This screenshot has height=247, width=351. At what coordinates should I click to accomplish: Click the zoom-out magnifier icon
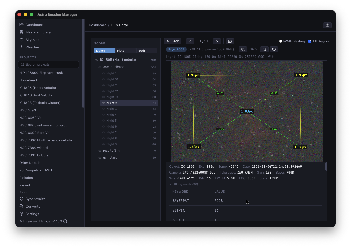coord(264,49)
